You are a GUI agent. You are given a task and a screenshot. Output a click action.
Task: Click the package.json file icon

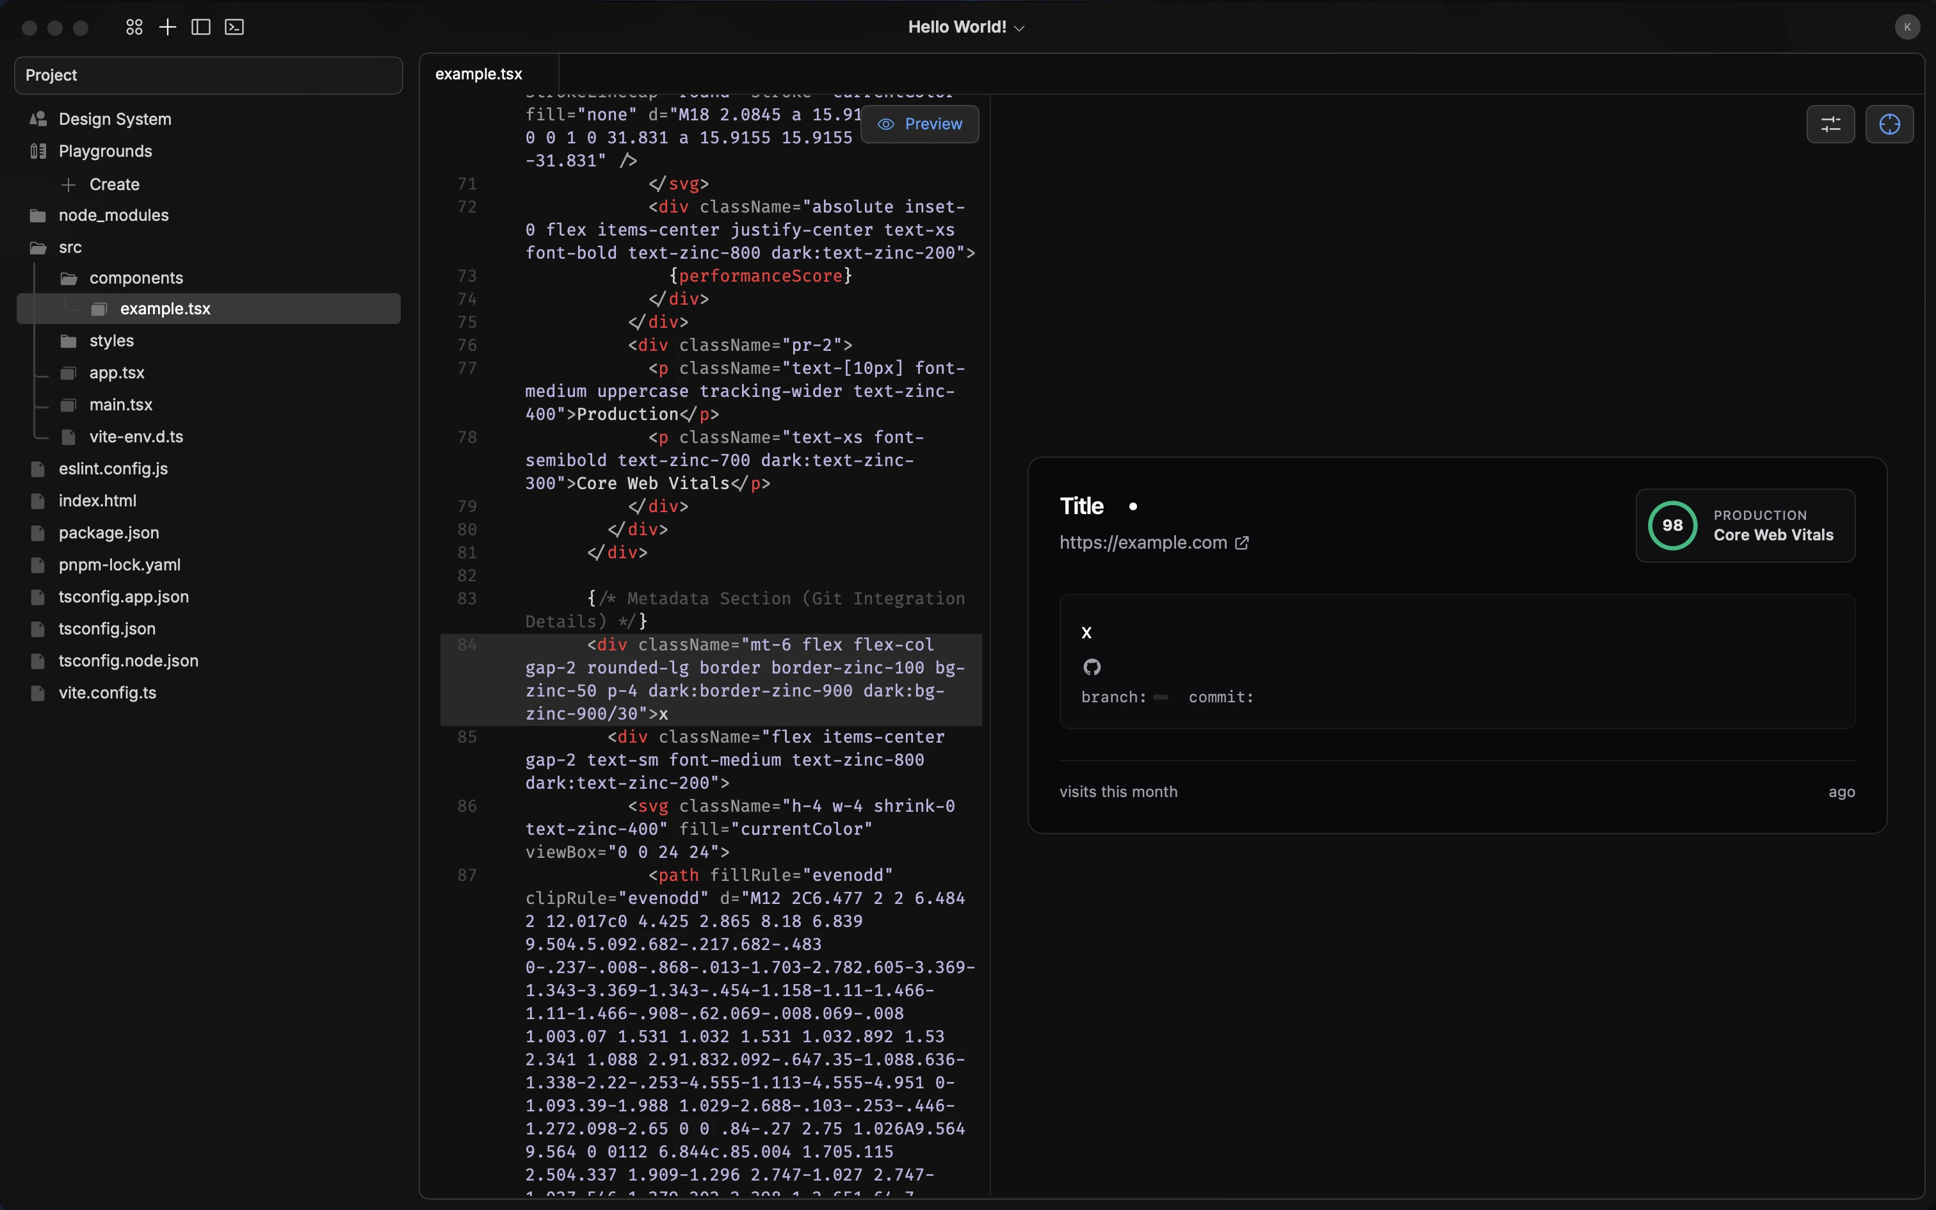tap(38, 534)
